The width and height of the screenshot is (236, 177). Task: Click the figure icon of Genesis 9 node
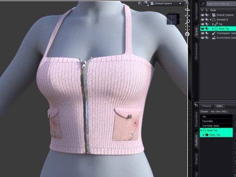click(214, 20)
